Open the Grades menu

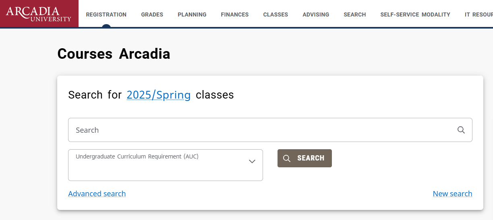point(152,14)
